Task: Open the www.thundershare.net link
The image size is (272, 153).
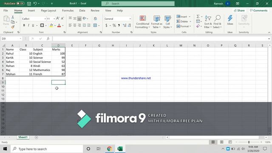Action: (x=136, y=78)
